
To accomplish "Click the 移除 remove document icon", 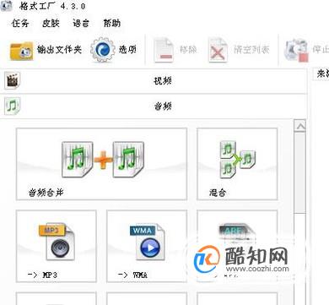I will pyautogui.click(x=164, y=50).
